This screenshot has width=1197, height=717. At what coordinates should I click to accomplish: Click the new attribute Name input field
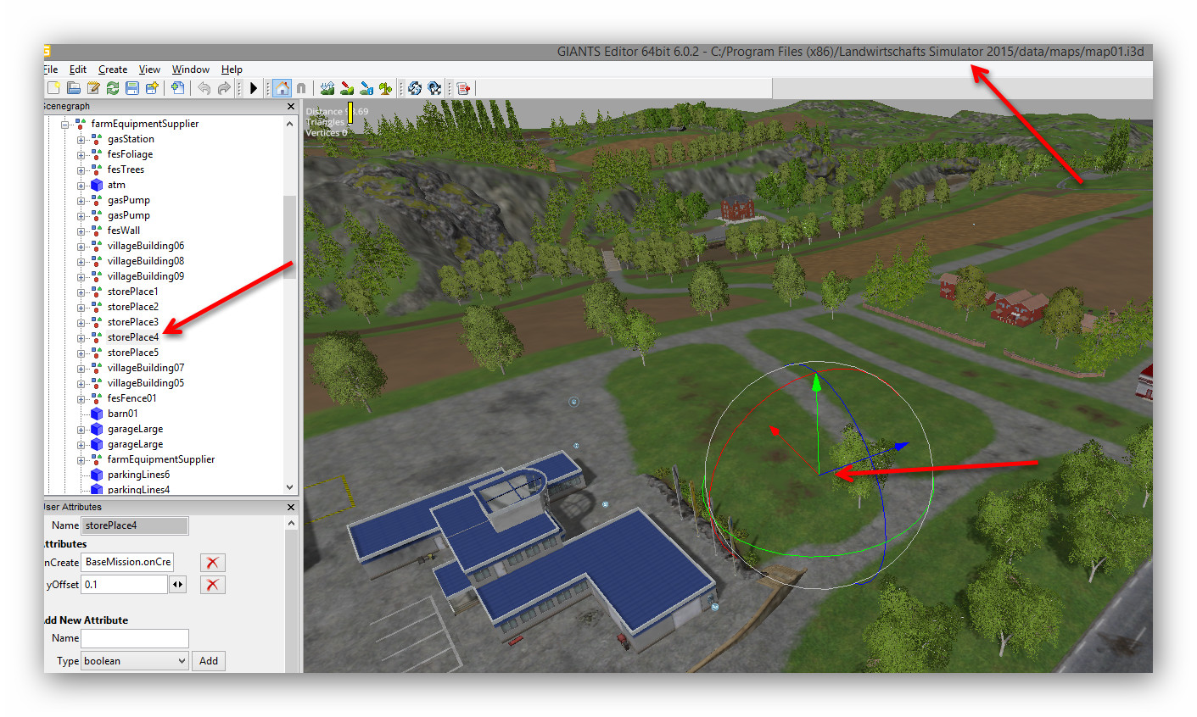point(135,638)
